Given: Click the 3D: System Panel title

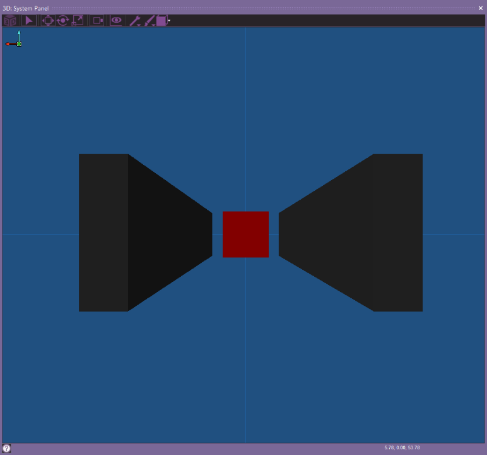Looking at the screenshot, I should pyautogui.click(x=26, y=8).
